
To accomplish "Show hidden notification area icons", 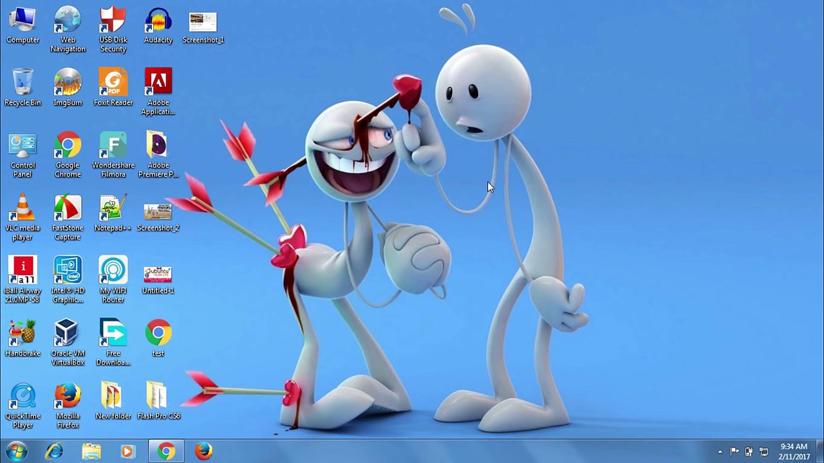I will 720,451.
